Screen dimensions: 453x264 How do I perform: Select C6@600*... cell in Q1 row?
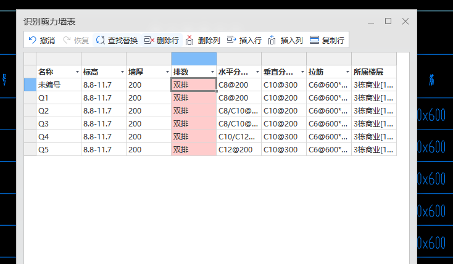click(329, 98)
